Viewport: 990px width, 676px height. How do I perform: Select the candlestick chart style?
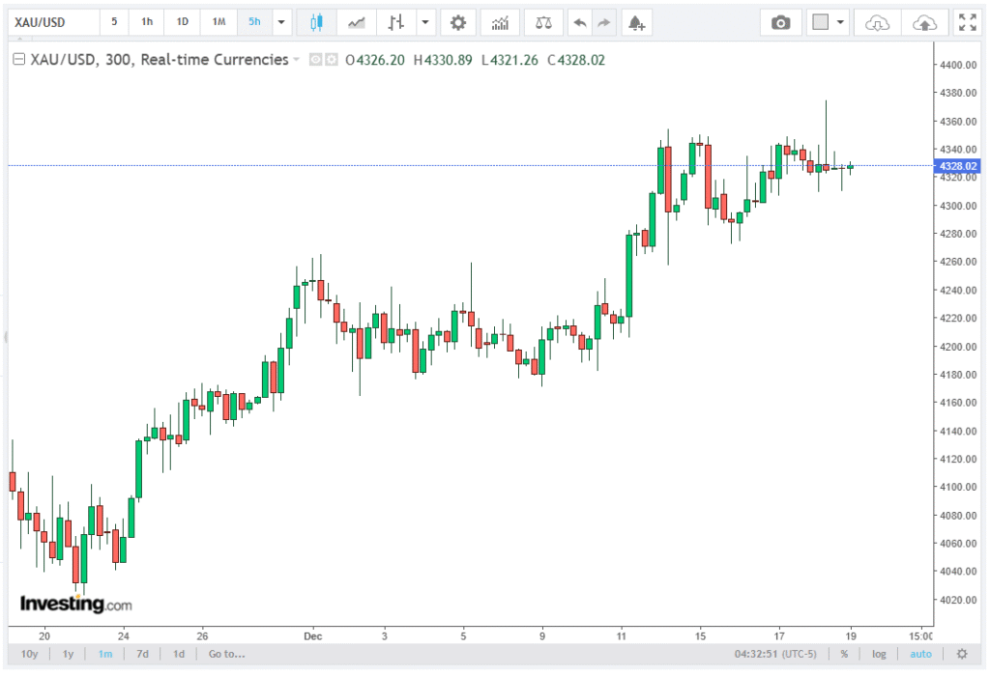pos(315,22)
